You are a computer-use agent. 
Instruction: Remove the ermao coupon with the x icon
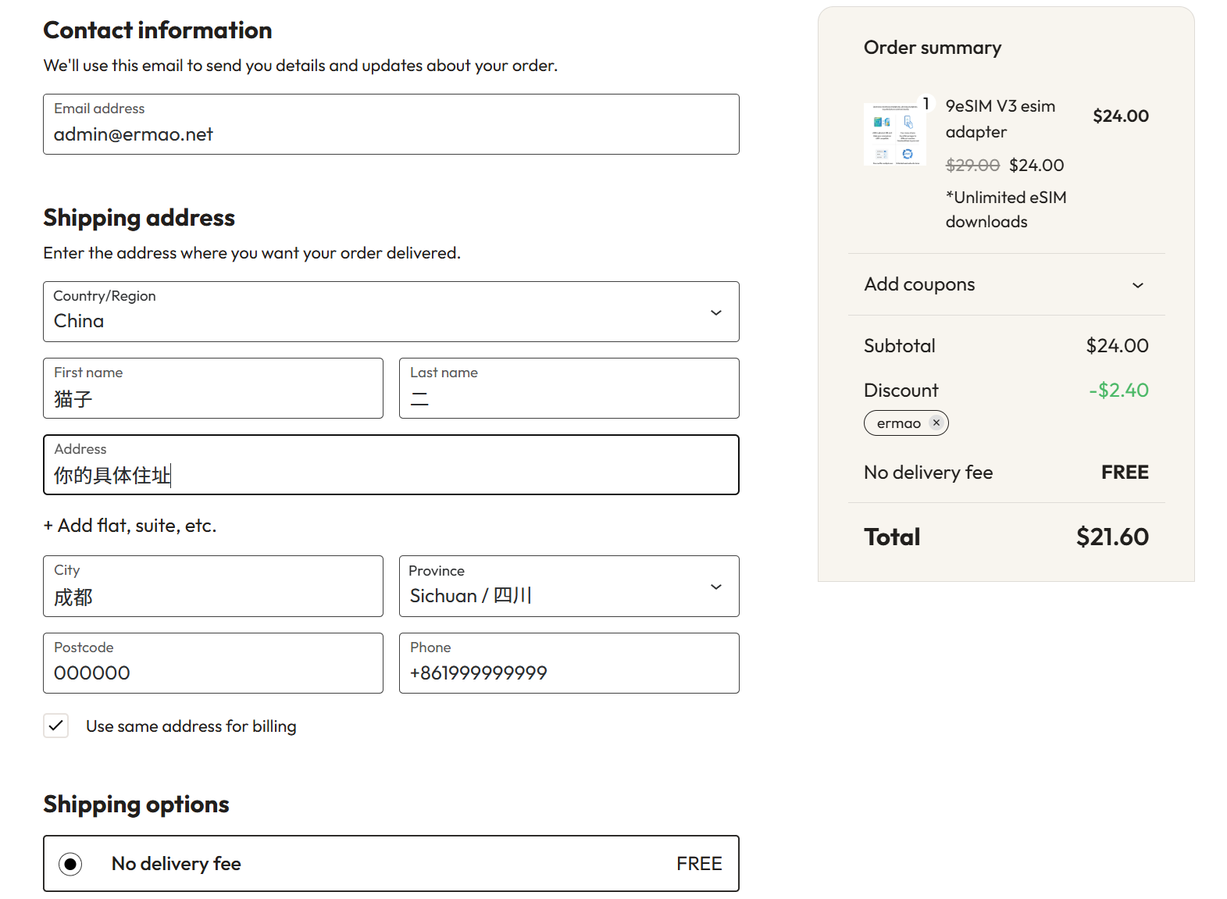click(936, 423)
